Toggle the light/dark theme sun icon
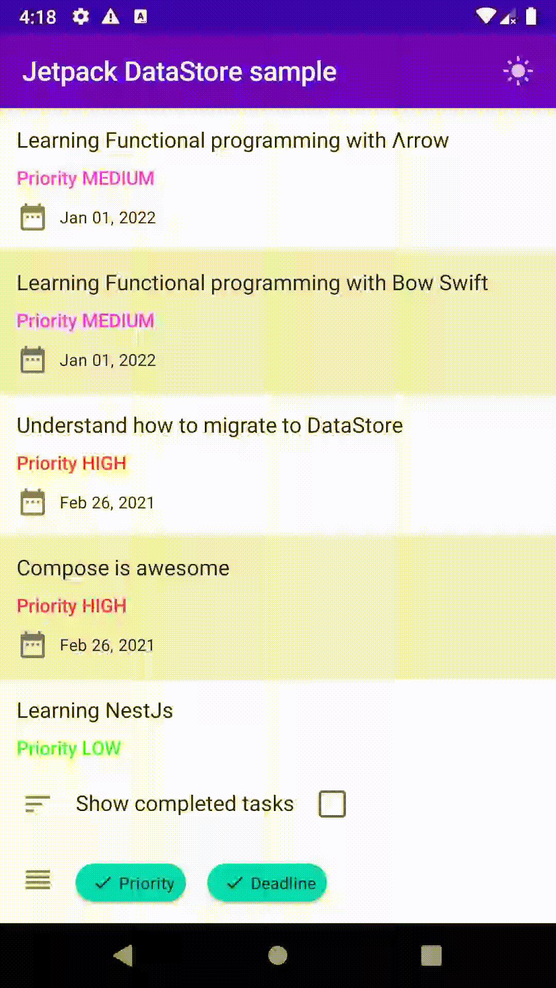Viewport: 556px width, 988px height. (517, 71)
